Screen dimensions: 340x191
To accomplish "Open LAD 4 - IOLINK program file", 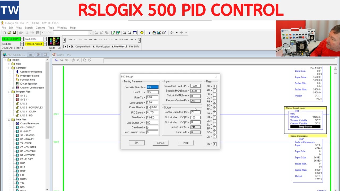I will coord(28,111).
